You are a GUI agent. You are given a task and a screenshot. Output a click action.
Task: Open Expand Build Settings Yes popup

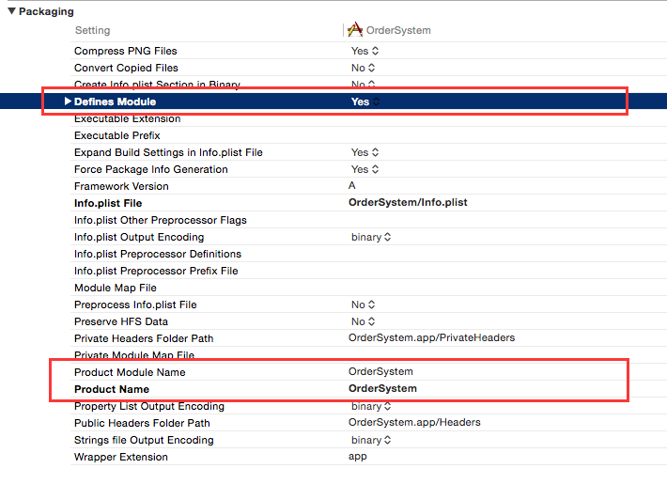[365, 152]
